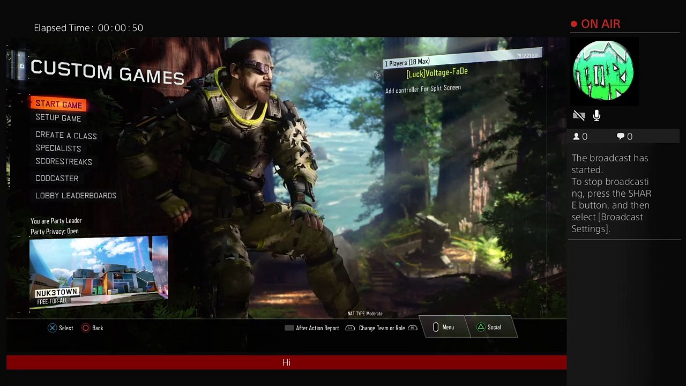Screen dimensions: 686x386
Task: Click the broadcaster's green avatar image
Action: 603,71
